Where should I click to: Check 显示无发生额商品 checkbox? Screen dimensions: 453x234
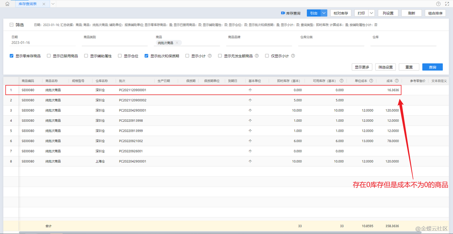pyautogui.click(x=220, y=56)
